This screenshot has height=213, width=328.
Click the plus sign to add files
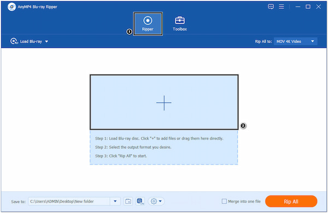[x=164, y=103]
